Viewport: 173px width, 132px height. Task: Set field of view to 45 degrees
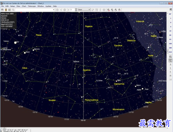pos(170,39)
